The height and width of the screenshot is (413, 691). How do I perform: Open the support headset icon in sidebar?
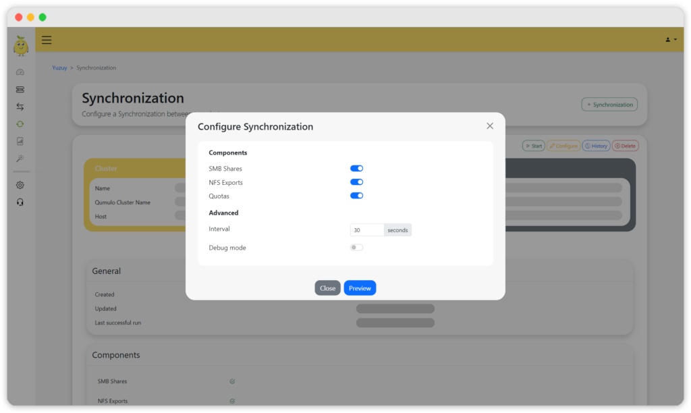click(20, 202)
